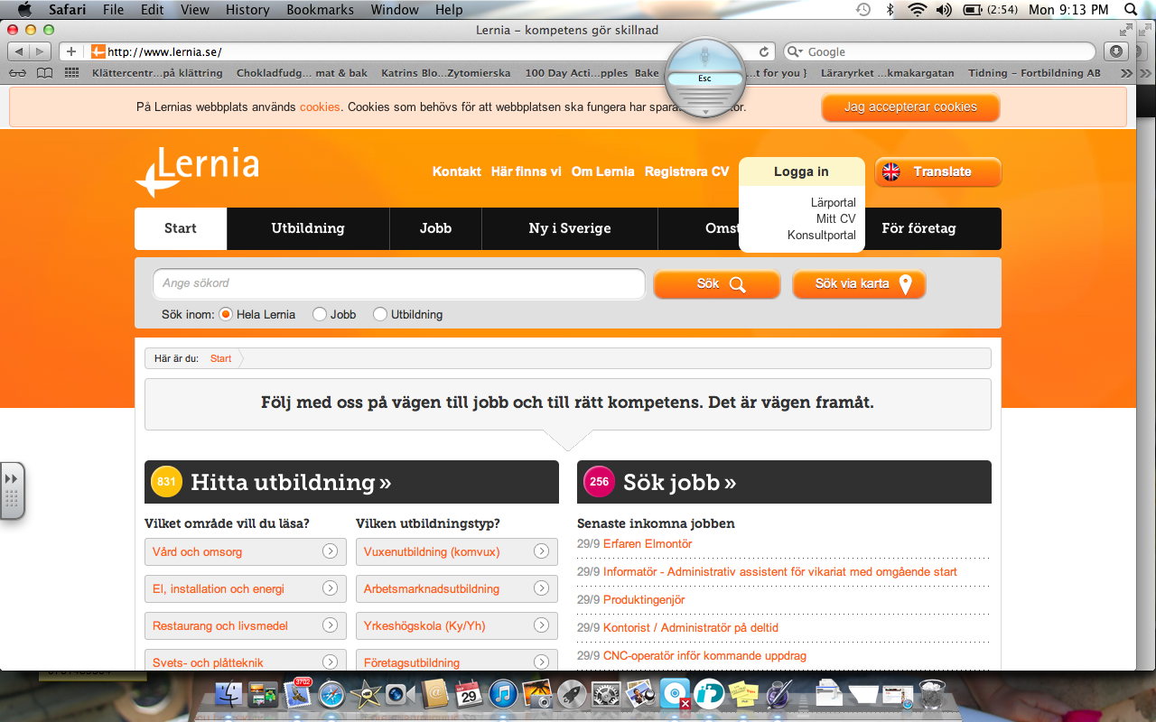This screenshot has width=1156, height=722.
Task: Expand Yrkeshögskola (Ky/Yh) arrow
Action: click(x=541, y=625)
